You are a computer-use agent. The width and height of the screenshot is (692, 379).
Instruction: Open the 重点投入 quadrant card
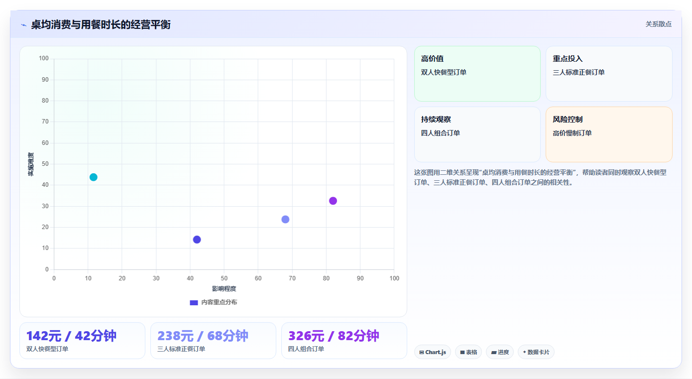coord(609,74)
